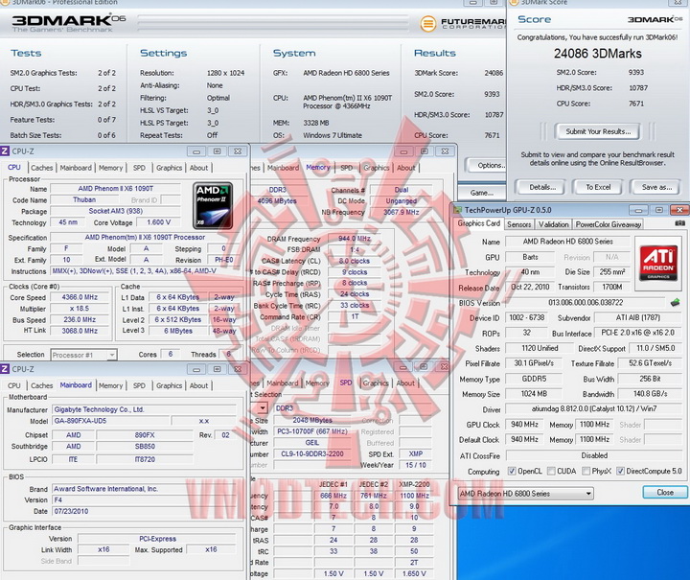Click the NB Frequency value 3067.9 MHz
The image size is (690, 580).
click(x=402, y=212)
